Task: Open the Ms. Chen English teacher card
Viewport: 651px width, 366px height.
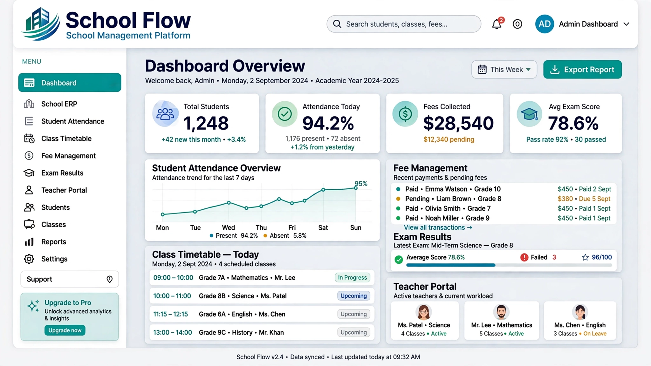Action: click(580, 320)
